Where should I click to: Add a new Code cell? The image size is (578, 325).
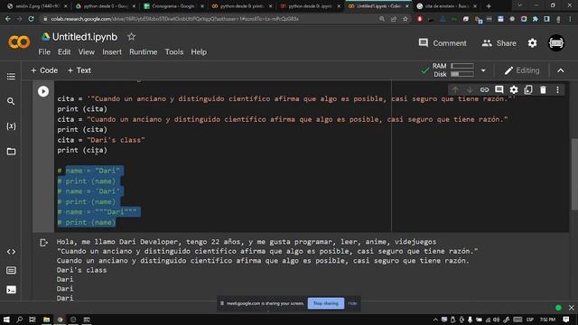pos(44,70)
